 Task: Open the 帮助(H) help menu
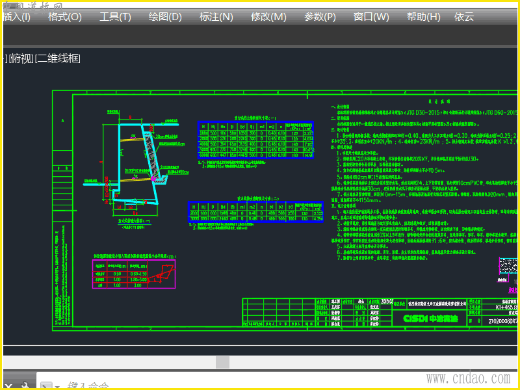(423, 17)
